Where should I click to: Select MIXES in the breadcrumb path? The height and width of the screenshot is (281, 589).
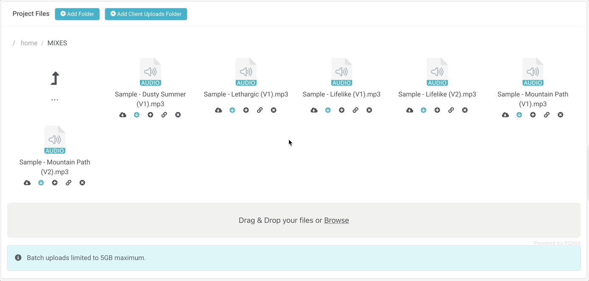tap(57, 43)
